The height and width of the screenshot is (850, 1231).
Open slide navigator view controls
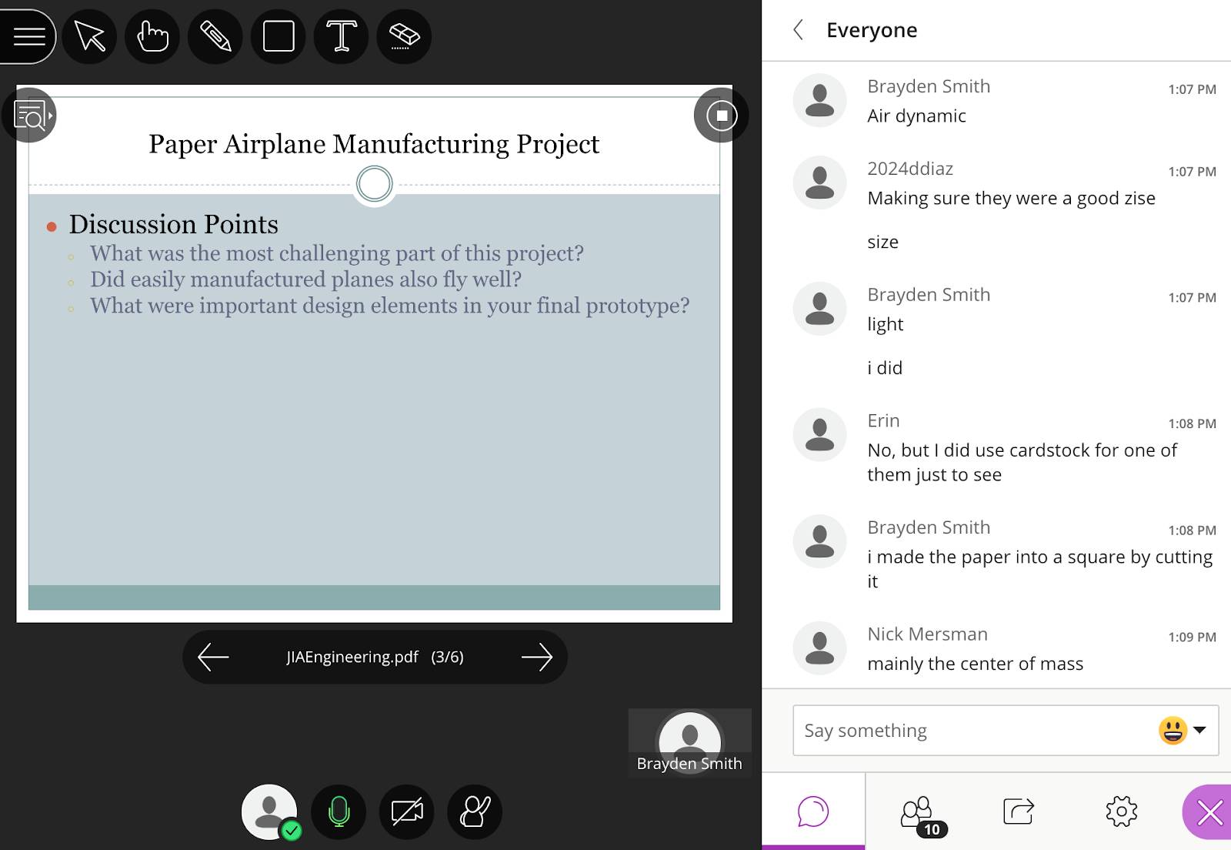click(x=31, y=116)
